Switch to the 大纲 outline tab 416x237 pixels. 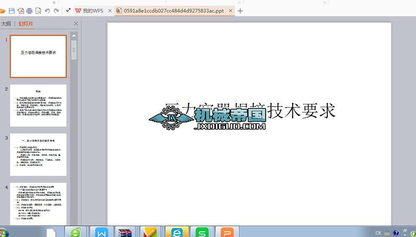[6, 23]
